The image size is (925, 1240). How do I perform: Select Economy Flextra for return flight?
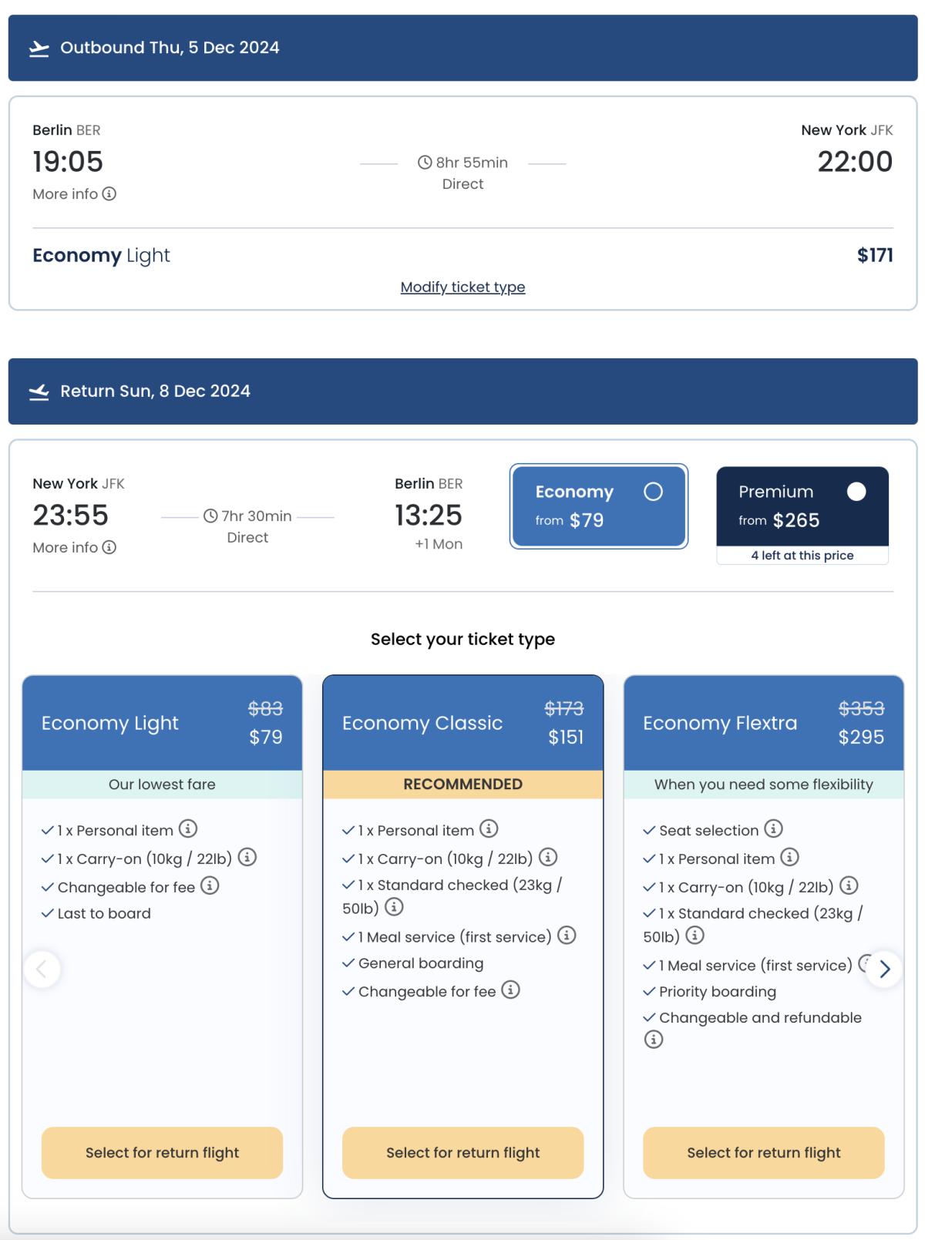click(763, 1152)
